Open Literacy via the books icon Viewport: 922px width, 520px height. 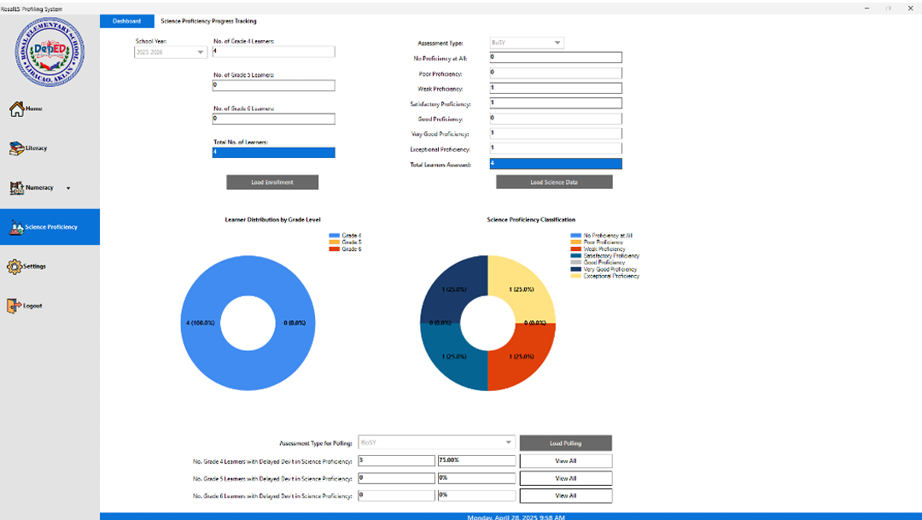point(16,149)
